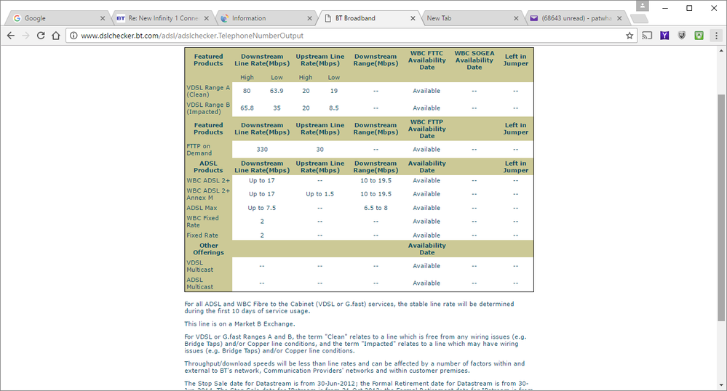
Task: Open the Cast extension icon
Action: coord(647,36)
